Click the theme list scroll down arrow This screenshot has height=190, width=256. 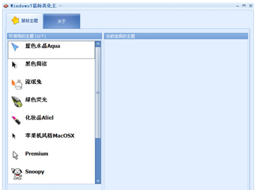tap(98, 181)
